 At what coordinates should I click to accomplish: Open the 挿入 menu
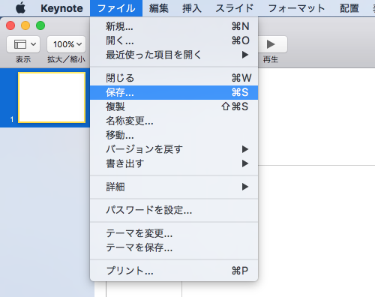pyautogui.click(x=192, y=8)
